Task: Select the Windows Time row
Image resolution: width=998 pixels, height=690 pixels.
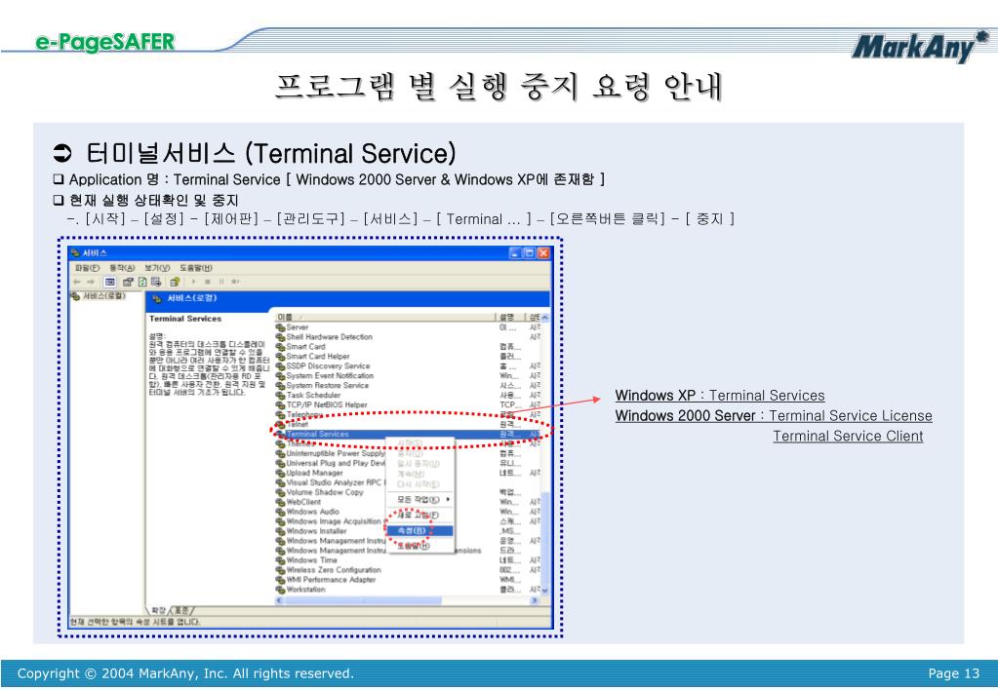Action: [408, 560]
